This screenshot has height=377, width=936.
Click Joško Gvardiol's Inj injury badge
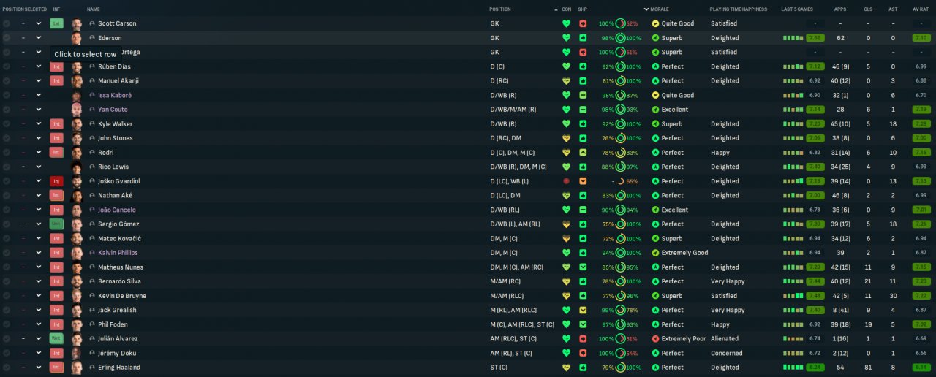56,181
